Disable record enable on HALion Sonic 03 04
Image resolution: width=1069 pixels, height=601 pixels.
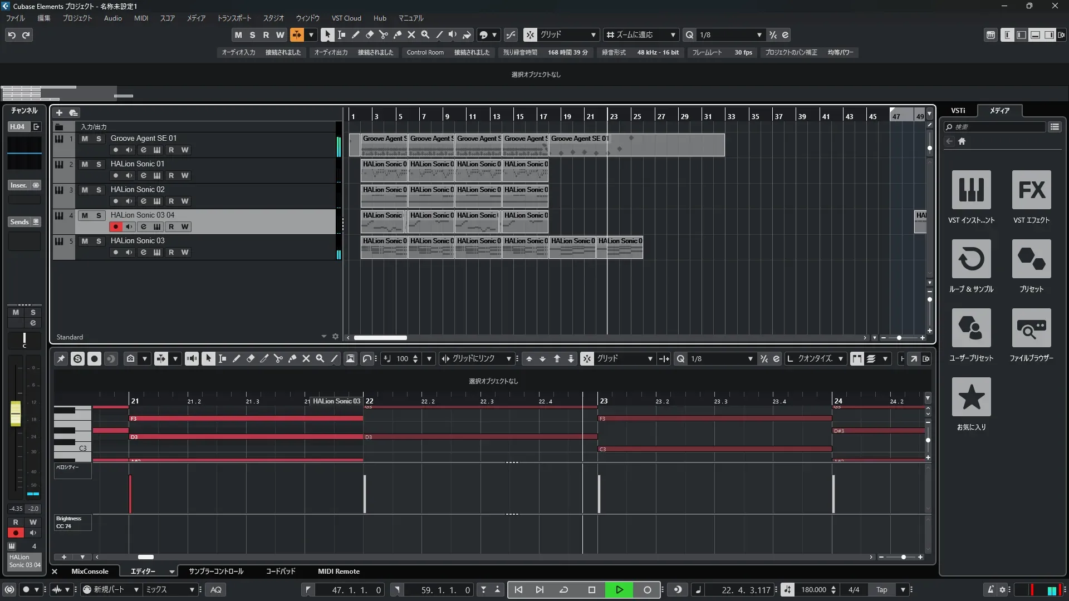point(115,226)
